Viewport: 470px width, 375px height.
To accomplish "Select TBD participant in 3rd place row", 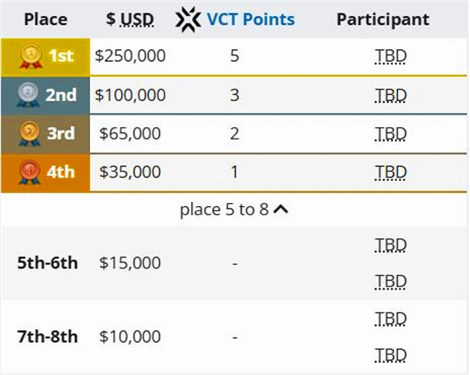I will tap(390, 133).
